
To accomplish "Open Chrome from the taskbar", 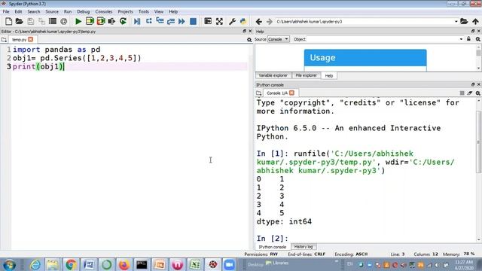I will 71,264.
